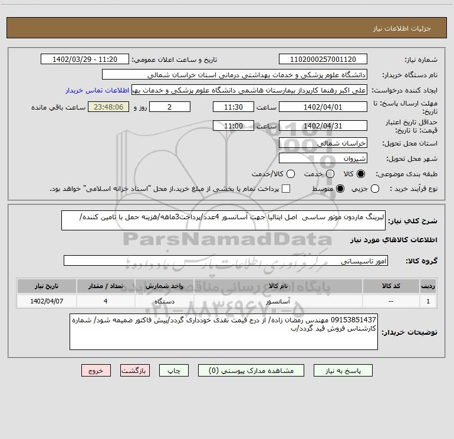Click the remaining time 23:48:06 field
This screenshot has width=454, height=439.
pyautogui.click(x=108, y=107)
